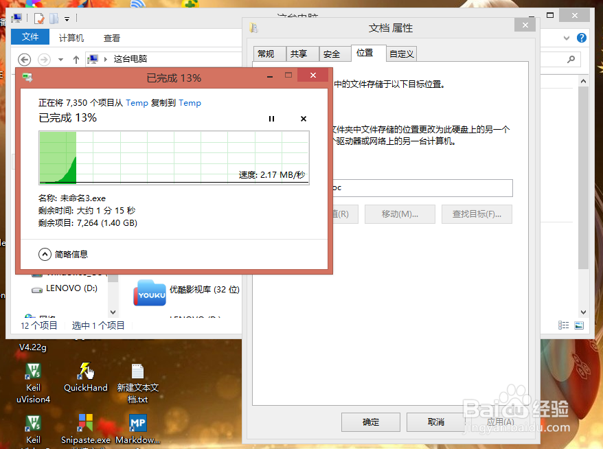
Task: Open Customize Quick Access Toolbar dropdown
Action: [x=67, y=19]
